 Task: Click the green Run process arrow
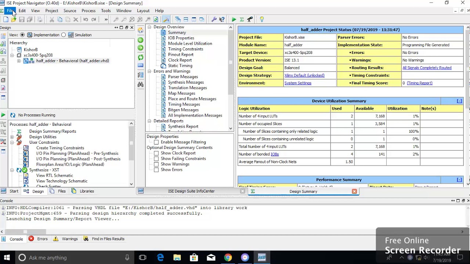pyautogui.click(x=234, y=19)
